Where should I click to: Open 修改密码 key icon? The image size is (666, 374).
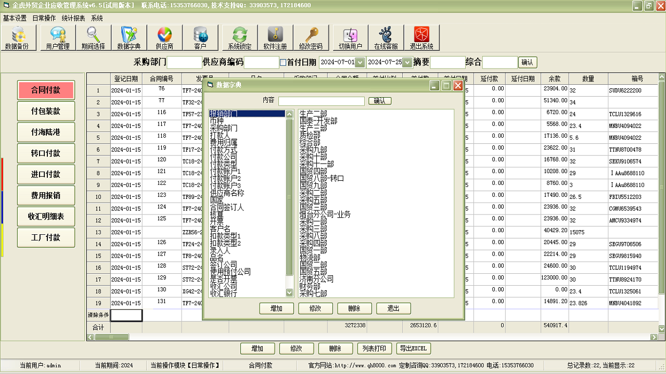(311, 38)
